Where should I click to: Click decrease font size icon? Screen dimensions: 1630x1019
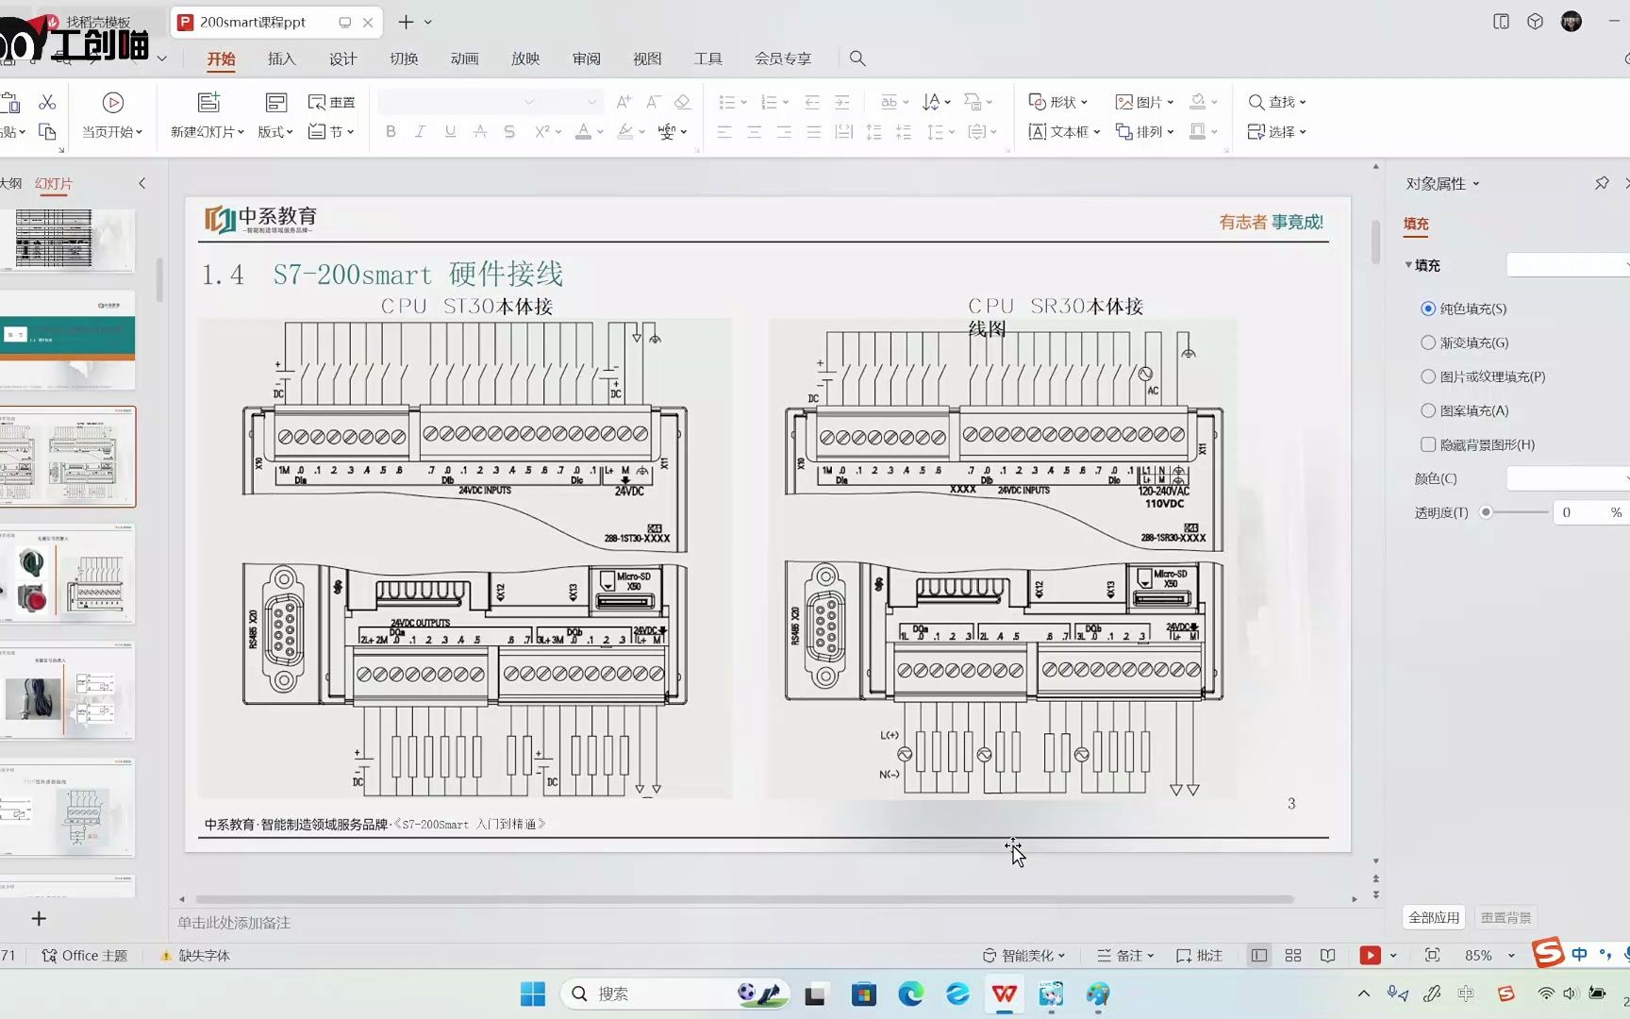click(653, 102)
